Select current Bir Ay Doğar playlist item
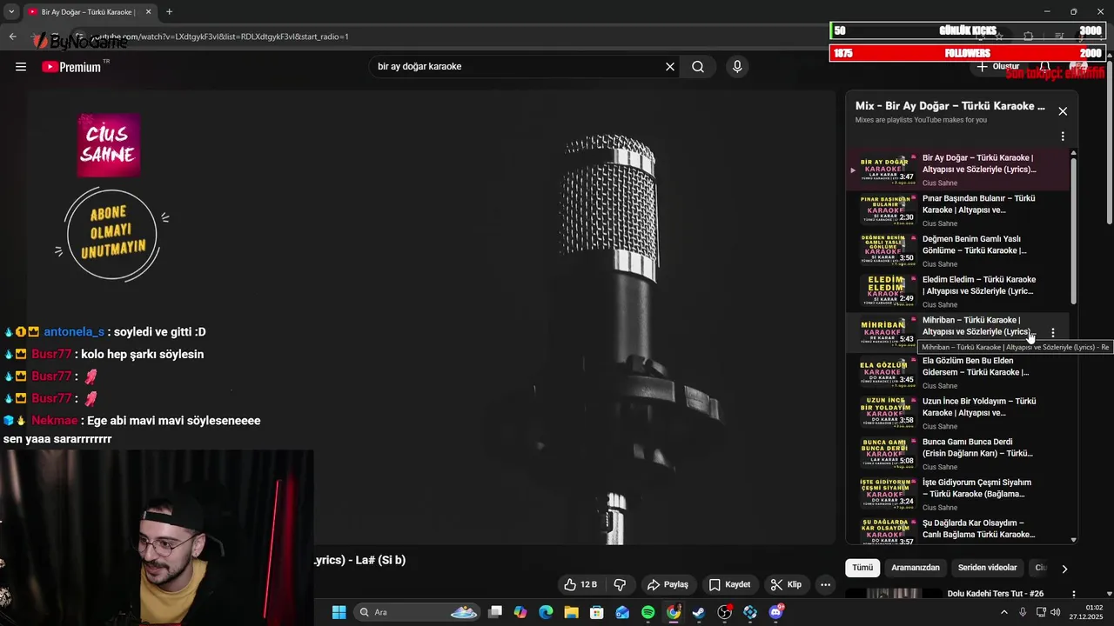This screenshot has width=1114, height=626. point(957,170)
